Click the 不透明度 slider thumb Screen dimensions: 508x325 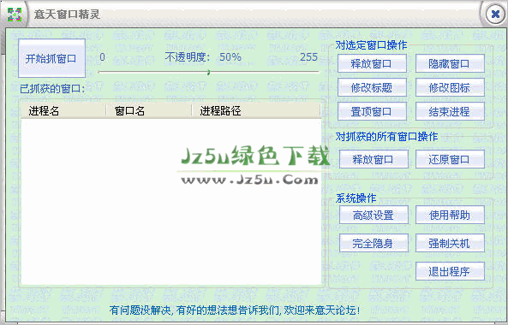tap(209, 72)
